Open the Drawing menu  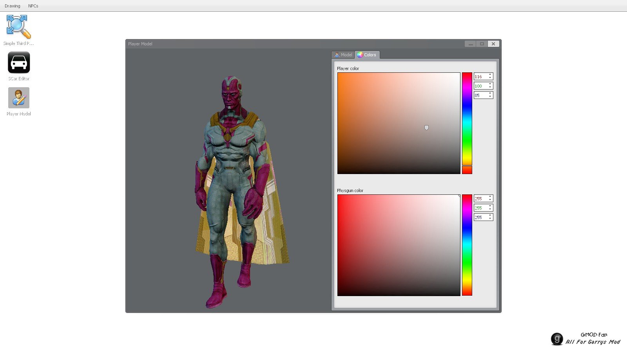(x=13, y=6)
